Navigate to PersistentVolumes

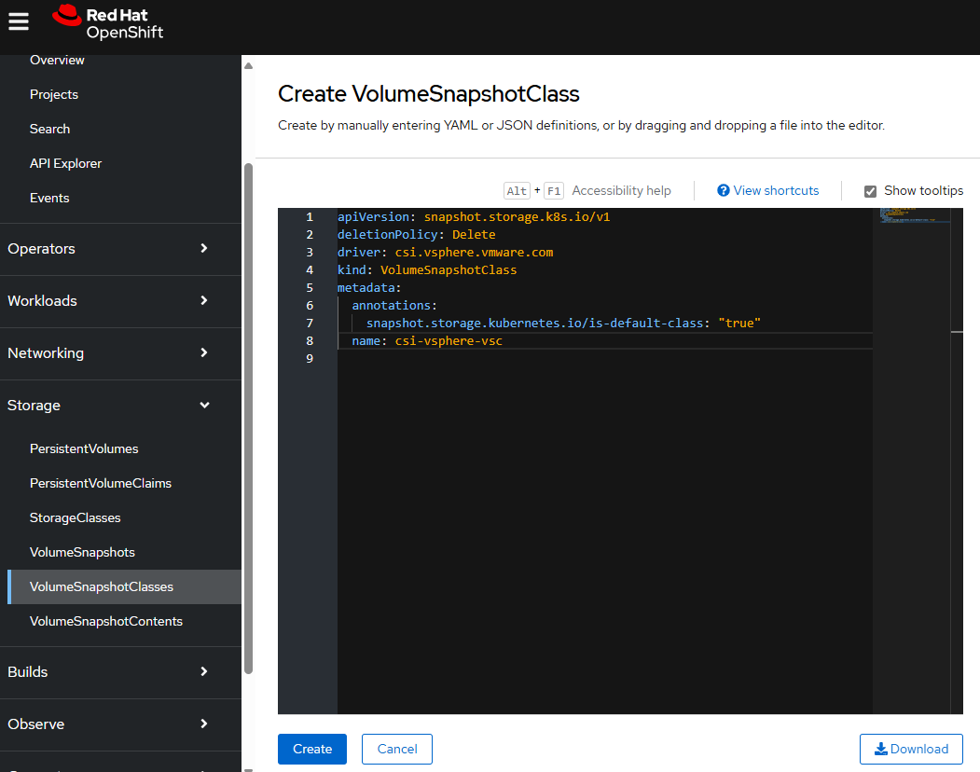(84, 448)
